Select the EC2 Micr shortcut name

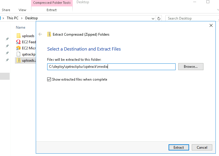pos(29,48)
